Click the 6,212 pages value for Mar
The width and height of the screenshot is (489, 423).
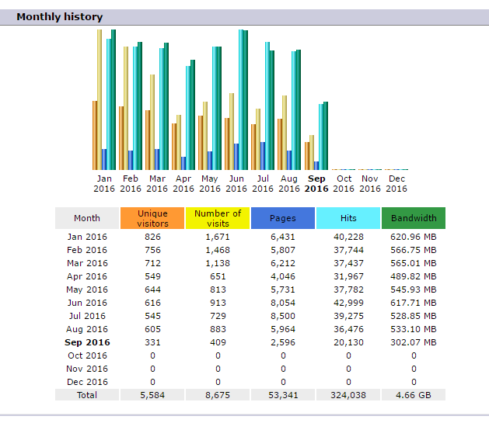click(283, 263)
